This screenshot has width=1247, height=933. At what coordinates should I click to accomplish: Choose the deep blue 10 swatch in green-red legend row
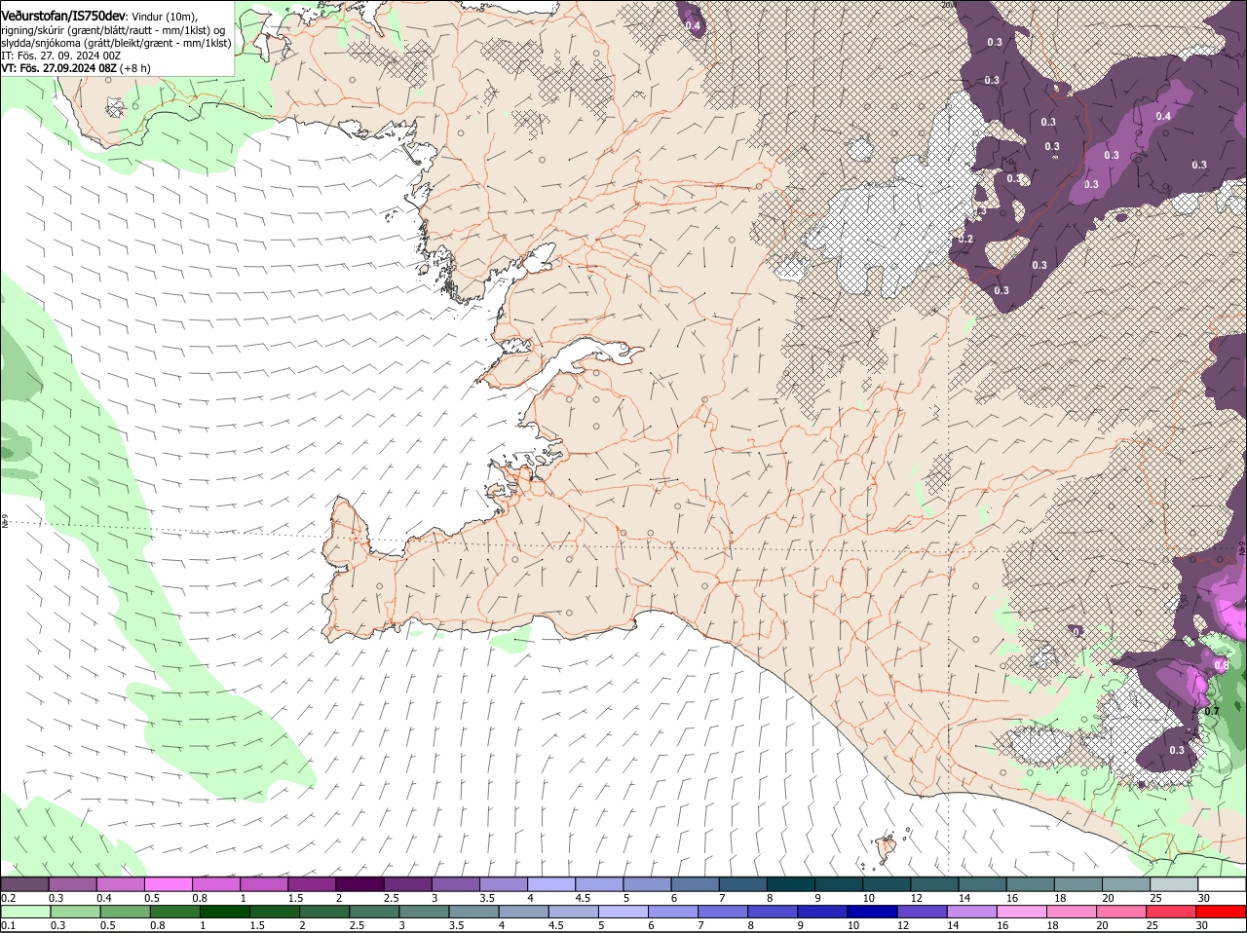tap(873, 912)
